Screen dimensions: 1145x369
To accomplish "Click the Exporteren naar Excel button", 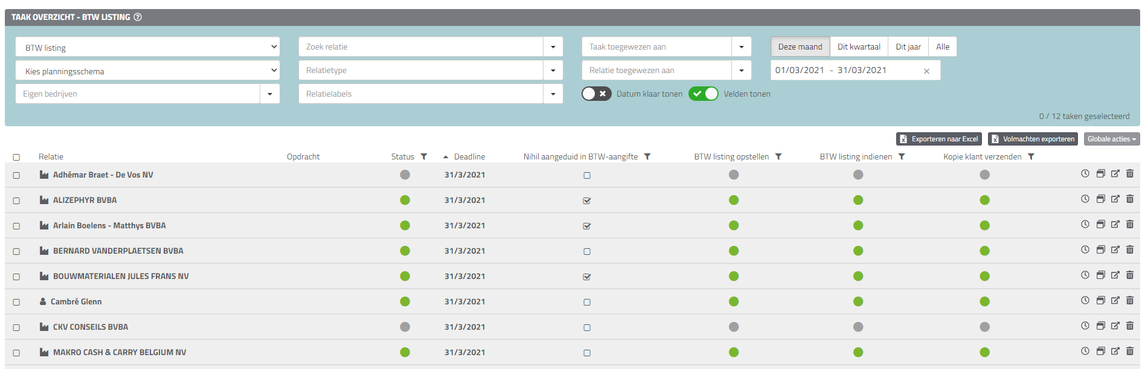I will click(938, 139).
